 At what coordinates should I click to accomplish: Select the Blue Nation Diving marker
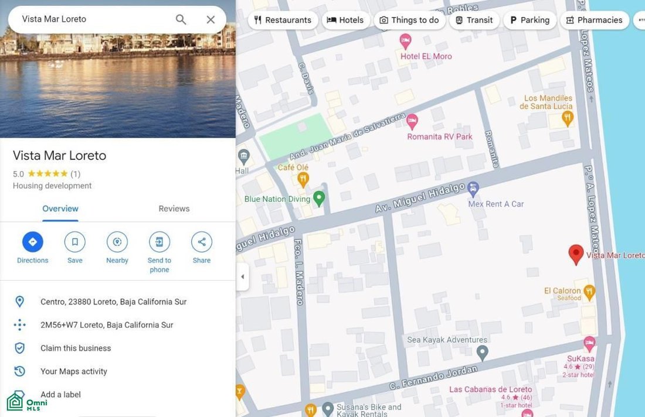click(x=319, y=198)
